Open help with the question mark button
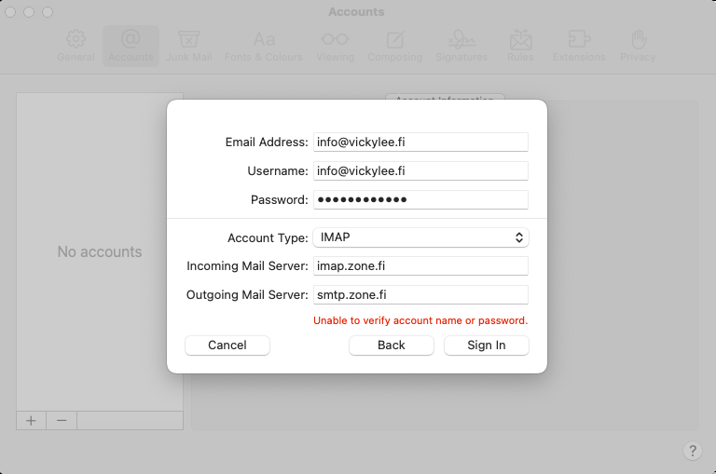Image resolution: width=716 pixels, height=474 pixels. [692, 451]
